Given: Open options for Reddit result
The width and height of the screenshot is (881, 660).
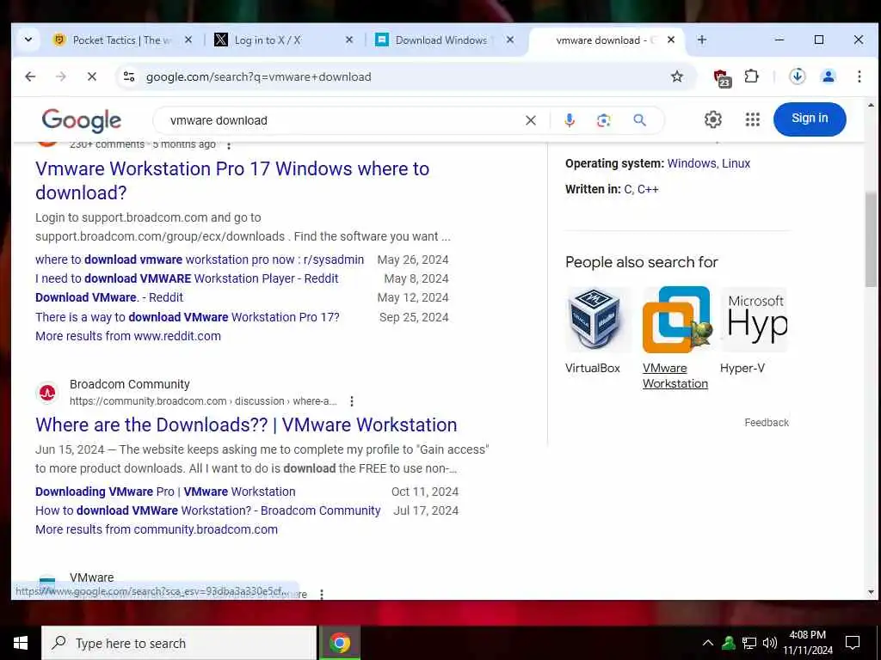Looking at the screenshot, I should (229, 144).
